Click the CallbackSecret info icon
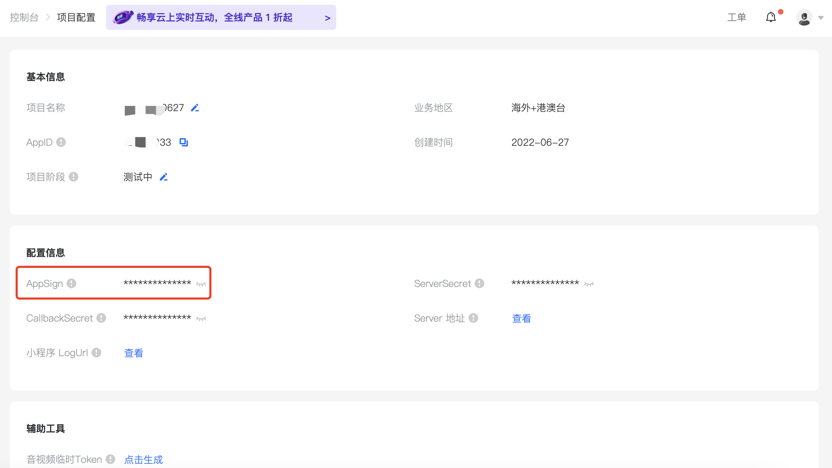 click(101, 318)
